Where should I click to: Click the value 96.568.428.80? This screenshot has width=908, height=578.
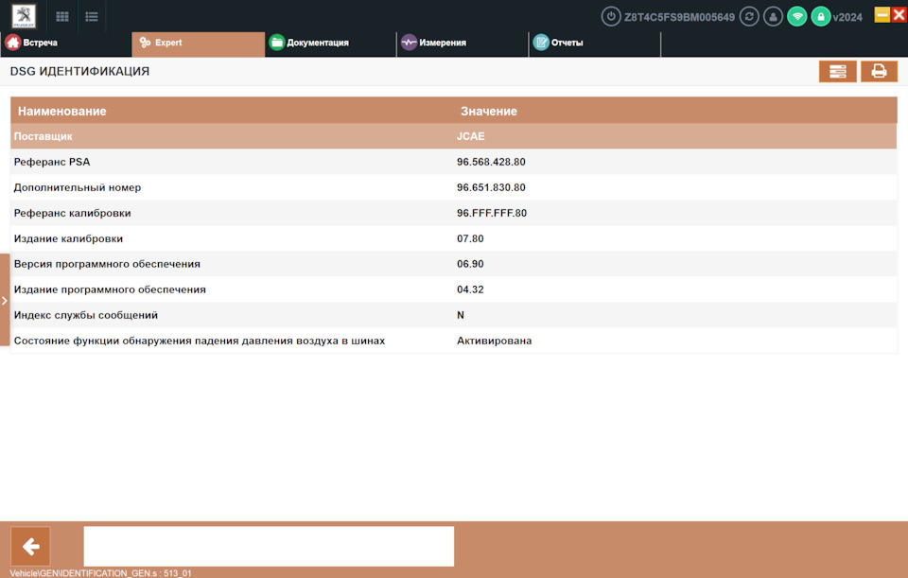point(491,162)
